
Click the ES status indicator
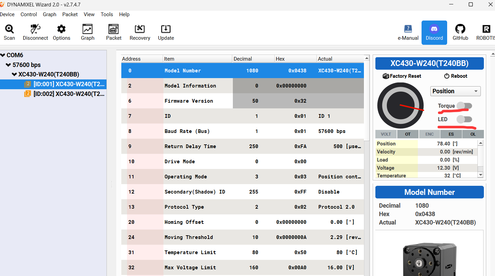(451, 134)
